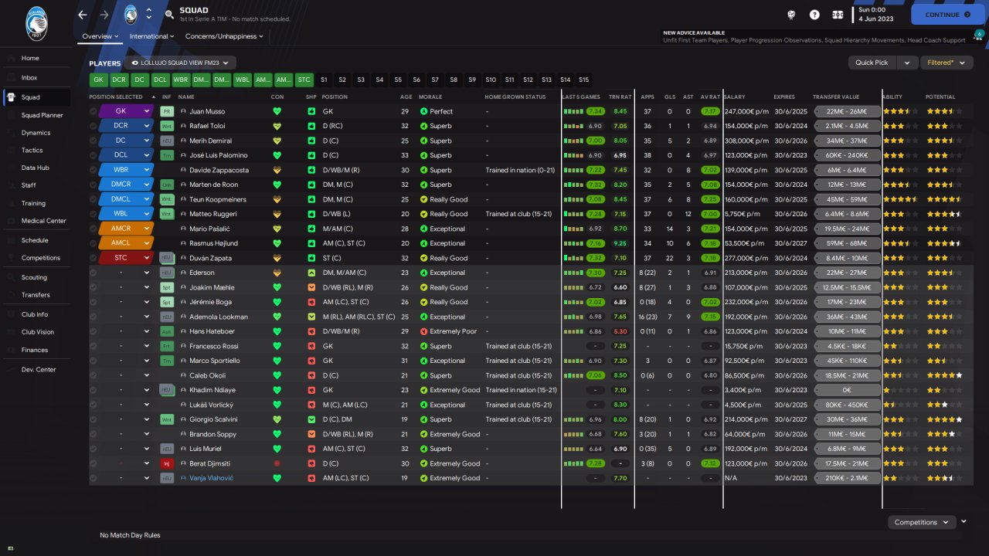Click the Continue button
Screen dimensions: 989x556
click(x=947, y=15)
